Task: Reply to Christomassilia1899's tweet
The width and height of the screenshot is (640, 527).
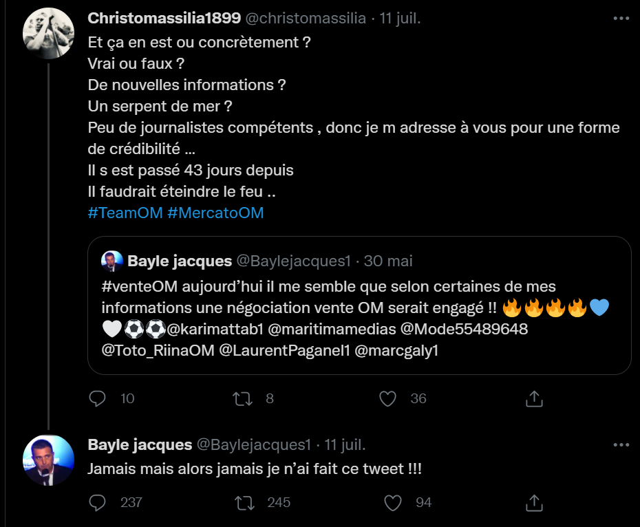Action: tap(98, 398)
